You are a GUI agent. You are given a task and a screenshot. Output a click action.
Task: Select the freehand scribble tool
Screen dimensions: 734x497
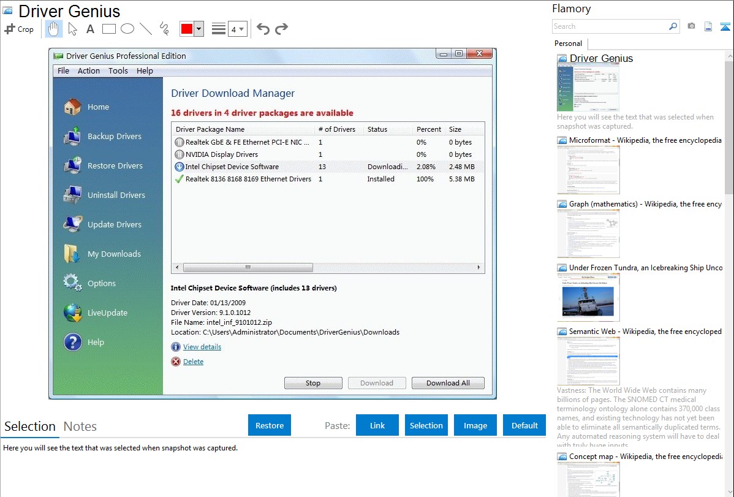[x=164, y=29]
